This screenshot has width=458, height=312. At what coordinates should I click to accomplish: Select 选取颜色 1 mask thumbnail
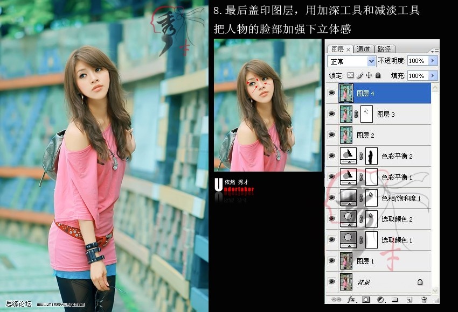pos(372,240)
